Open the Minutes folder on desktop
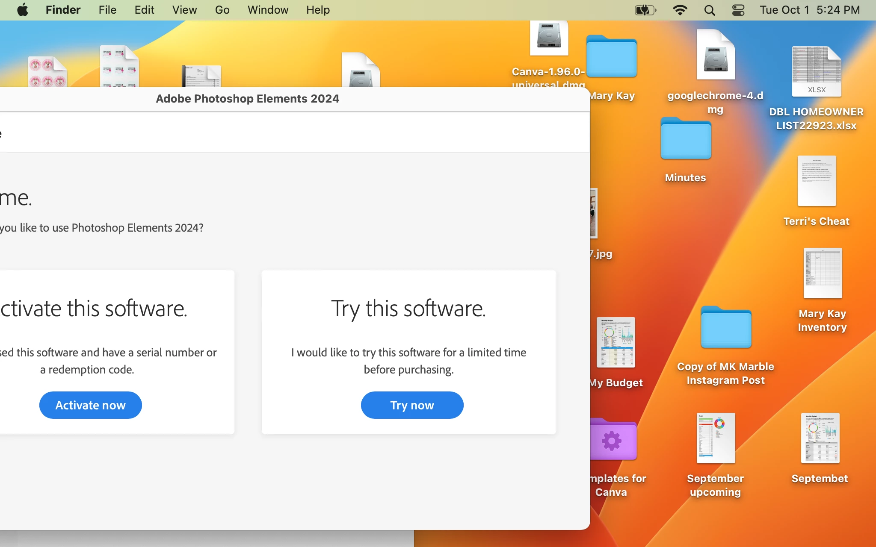876x547 pixels. pos(686,139)
